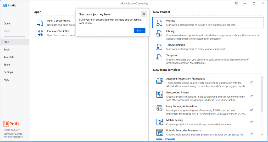The image size is (268, 142).
Task: Pin the Mobile Testing template
Action: pyautogui.click(x=251, y=122)
